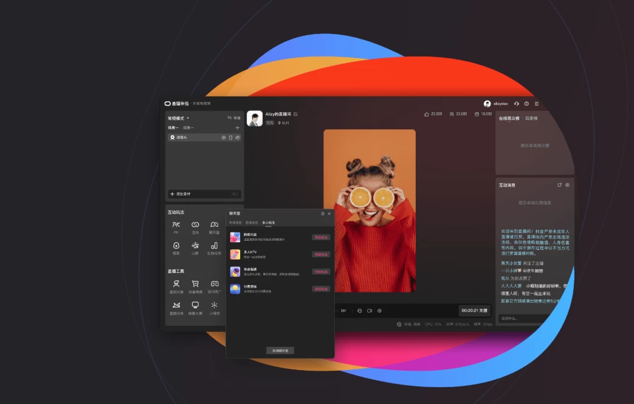The image size is (634, 404).
Task: Click the camera record icon in control bar
Action: coord(370,311)
